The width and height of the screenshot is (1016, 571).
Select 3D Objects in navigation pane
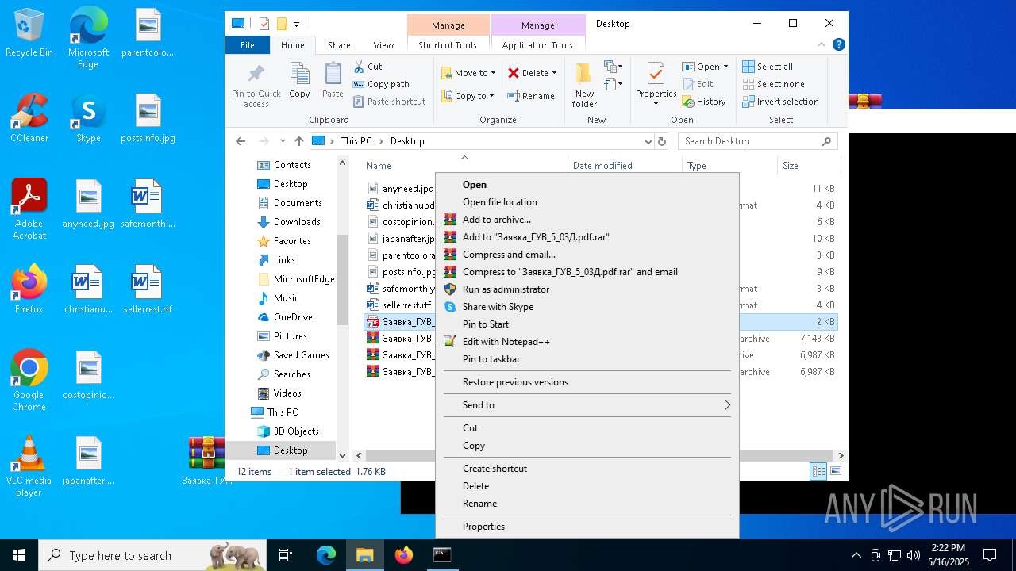click(296, 431)
